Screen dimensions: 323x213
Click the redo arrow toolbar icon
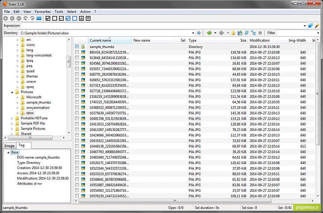coord(32,18)
